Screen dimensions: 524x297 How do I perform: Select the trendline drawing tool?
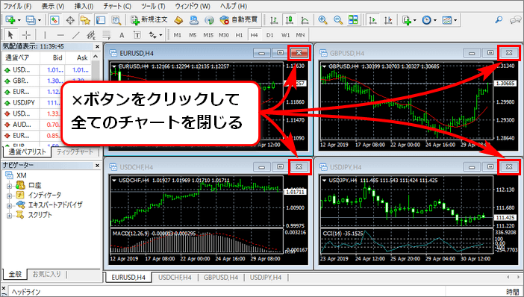pyautogui.click(x=76, y=35)
